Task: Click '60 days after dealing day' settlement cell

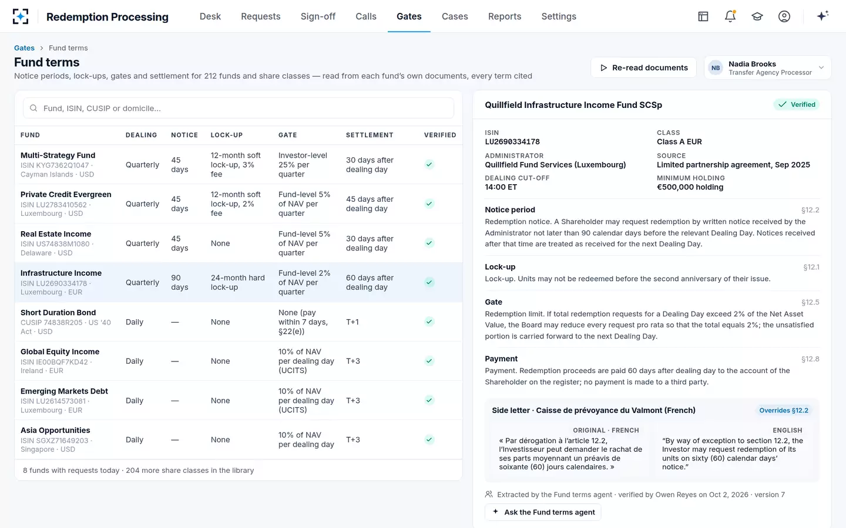Action: (370, 282)
